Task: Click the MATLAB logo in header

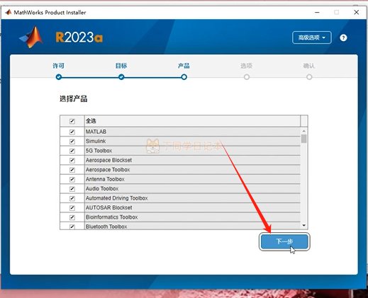Action: click(31, 38)
